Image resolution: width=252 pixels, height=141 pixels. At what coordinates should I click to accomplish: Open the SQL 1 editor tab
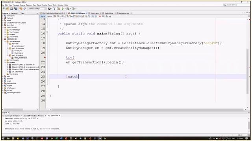click(54, 13)
